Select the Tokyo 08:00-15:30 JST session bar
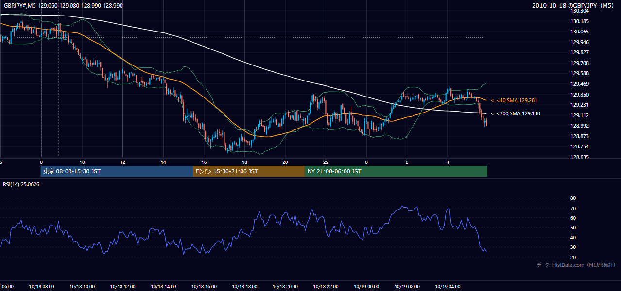The width and height of the screenshot is (621, 291). click(117, 171)
